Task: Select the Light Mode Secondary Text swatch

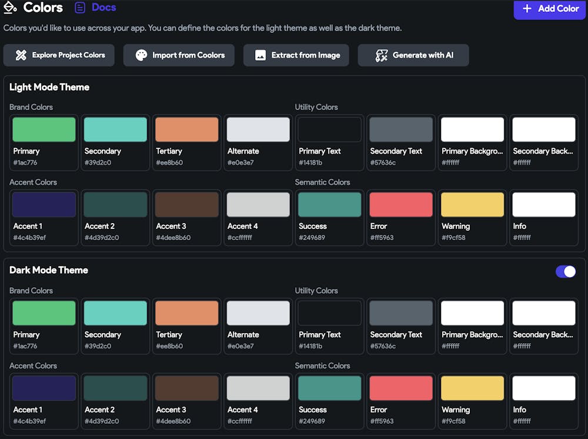Action: pyautogui.click(x=401, y=129)
